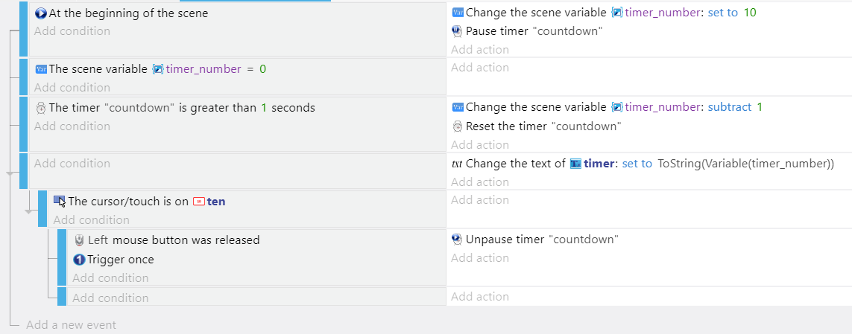The width and height of the screenshot is (852, 334).
Task: Click the Var icon before 'timer_number = 0' condition
Action: tap(41, 69)
